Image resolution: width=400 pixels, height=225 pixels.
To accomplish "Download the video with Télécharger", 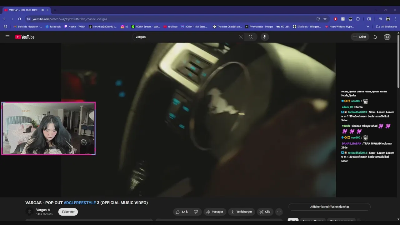I will pyautogui.click(x=242, y=212).
